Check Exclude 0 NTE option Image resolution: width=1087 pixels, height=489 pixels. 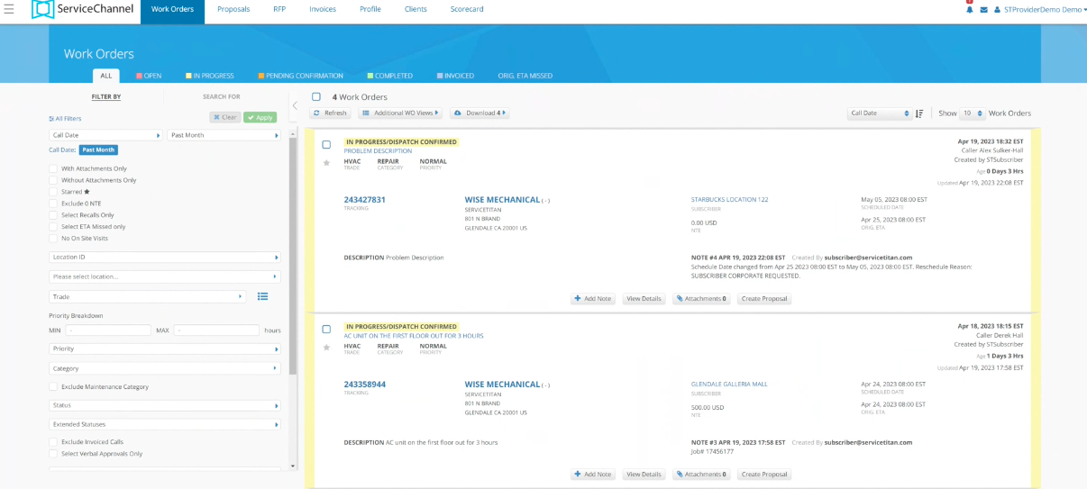[x=53, y=204]
